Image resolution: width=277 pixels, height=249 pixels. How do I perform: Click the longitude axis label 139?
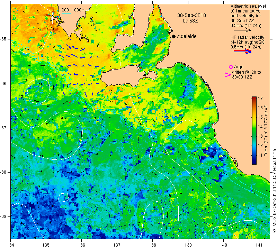(x=188, y=245)
